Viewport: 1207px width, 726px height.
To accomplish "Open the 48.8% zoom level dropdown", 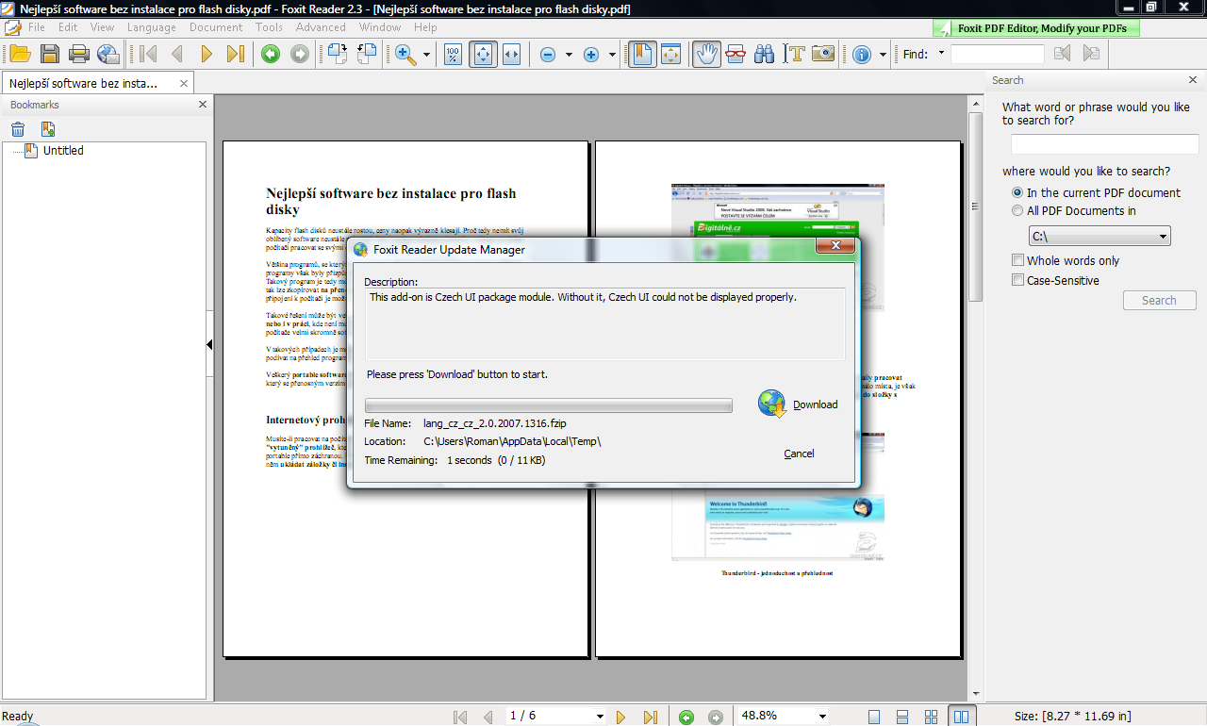I will (x=822, y=717).
